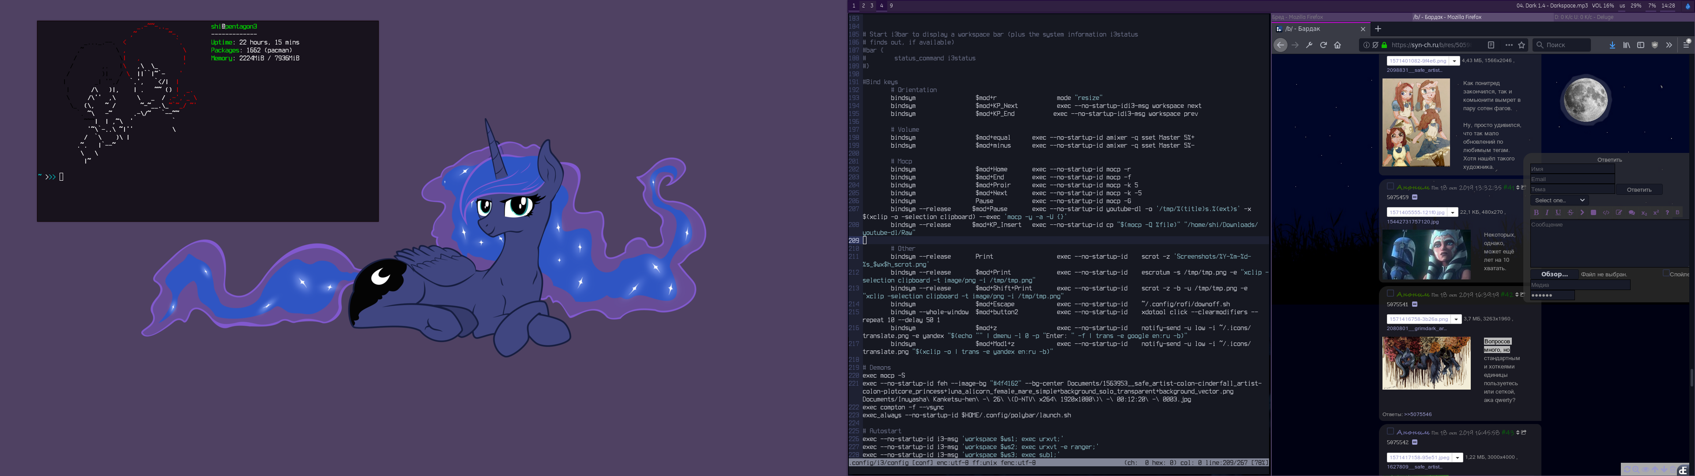Toggle Firefox sidebar icon

tap(1640, 45)
